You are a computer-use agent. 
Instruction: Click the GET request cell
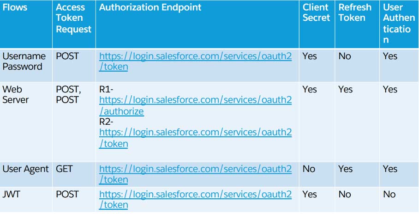pyautogui.click(x=65, y=169)
